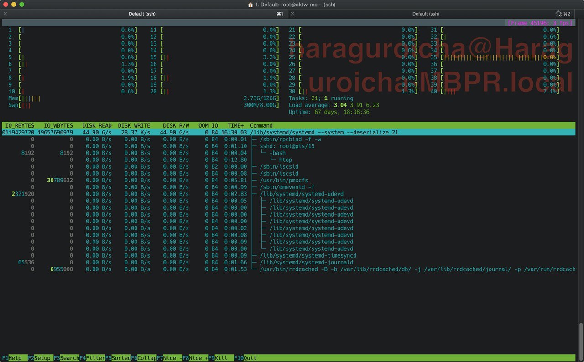The width and height of the screenshot is (584, 362).
Task: Click the activity spinner on second tab
Action: click(x=558, y=14)
